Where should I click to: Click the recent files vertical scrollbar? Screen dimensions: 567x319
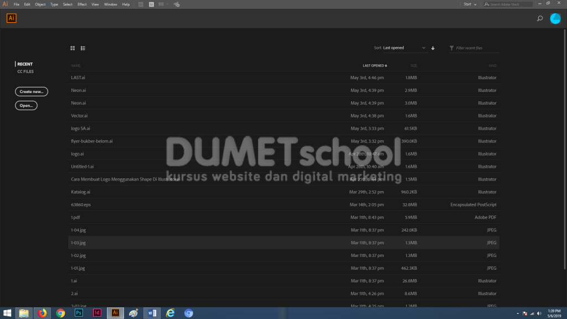pyautogui.click(x=564, y=148)
